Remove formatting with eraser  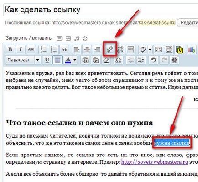pos(106,60)
